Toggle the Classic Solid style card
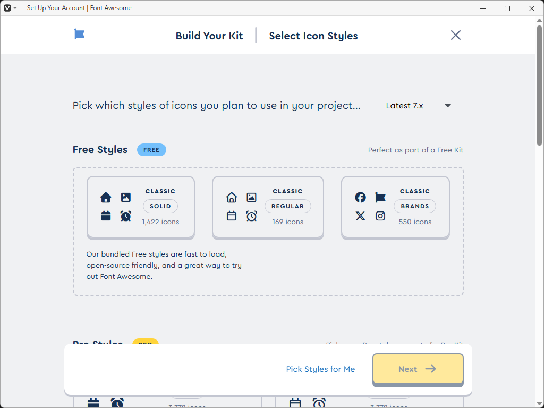 click(141, 207)
